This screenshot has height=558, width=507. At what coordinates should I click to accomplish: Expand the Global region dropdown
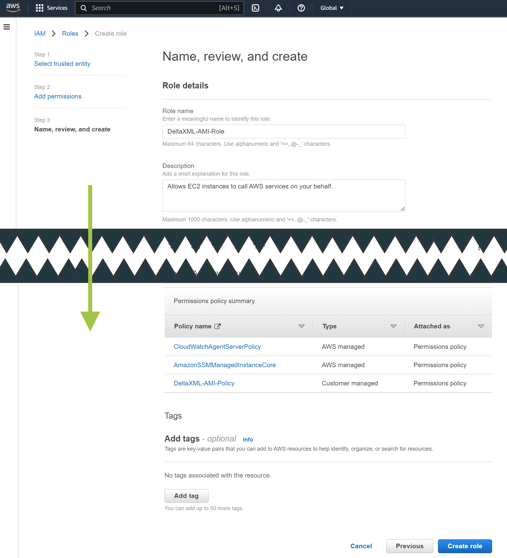click(x=332, y=8)
